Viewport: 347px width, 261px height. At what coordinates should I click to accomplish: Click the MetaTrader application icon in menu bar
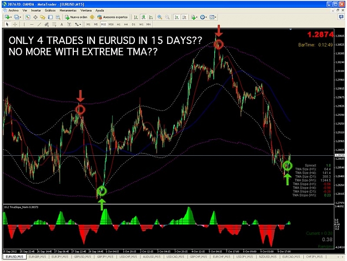point(4,11)
